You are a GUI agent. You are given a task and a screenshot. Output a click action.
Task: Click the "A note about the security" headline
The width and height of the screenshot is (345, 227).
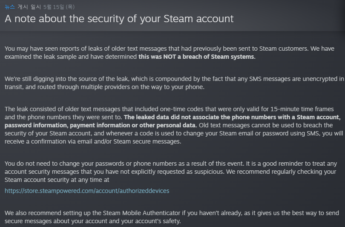pyautogui.click(x=119, y=19)
